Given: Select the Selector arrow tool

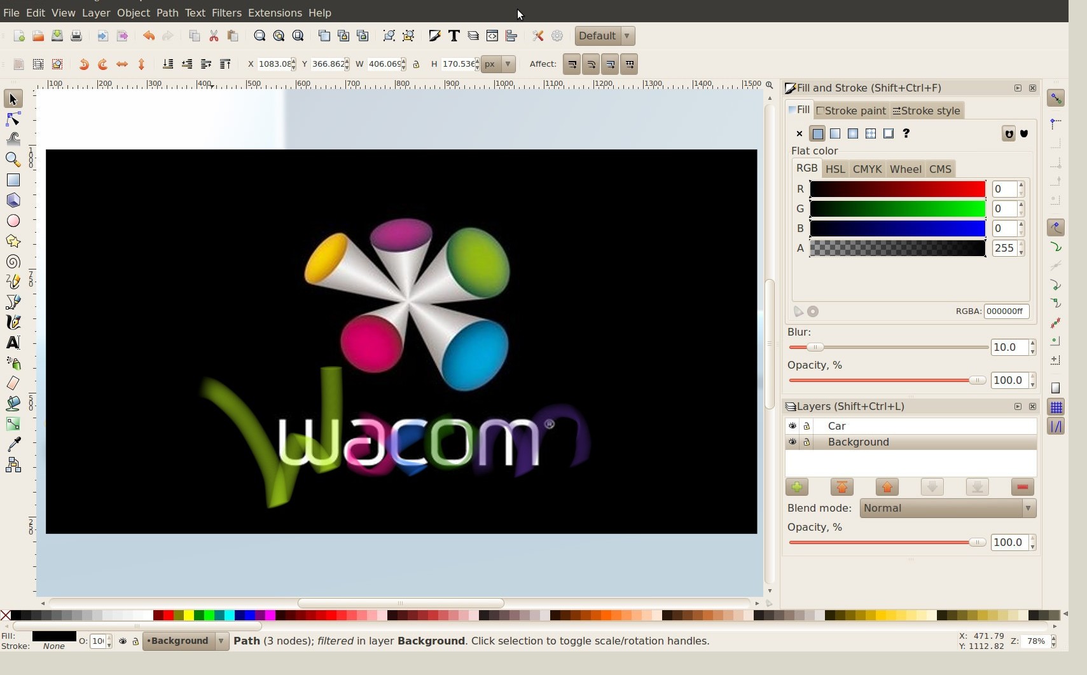Looking at the screenshot, I should (x=13, y=99).
